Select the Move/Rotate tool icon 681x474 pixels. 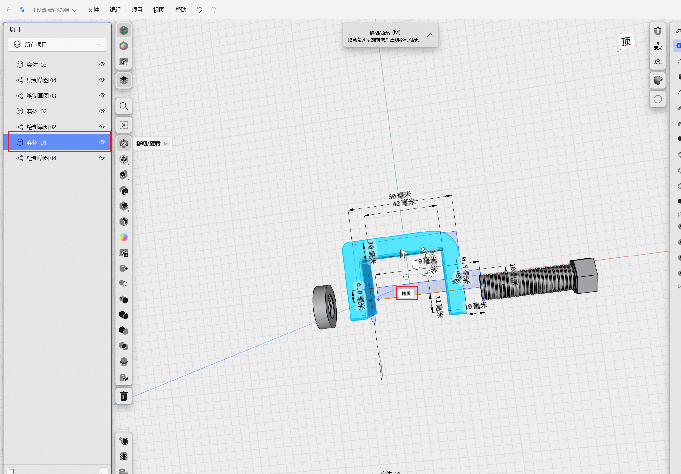pyautogui.click(x=124, y=143)
